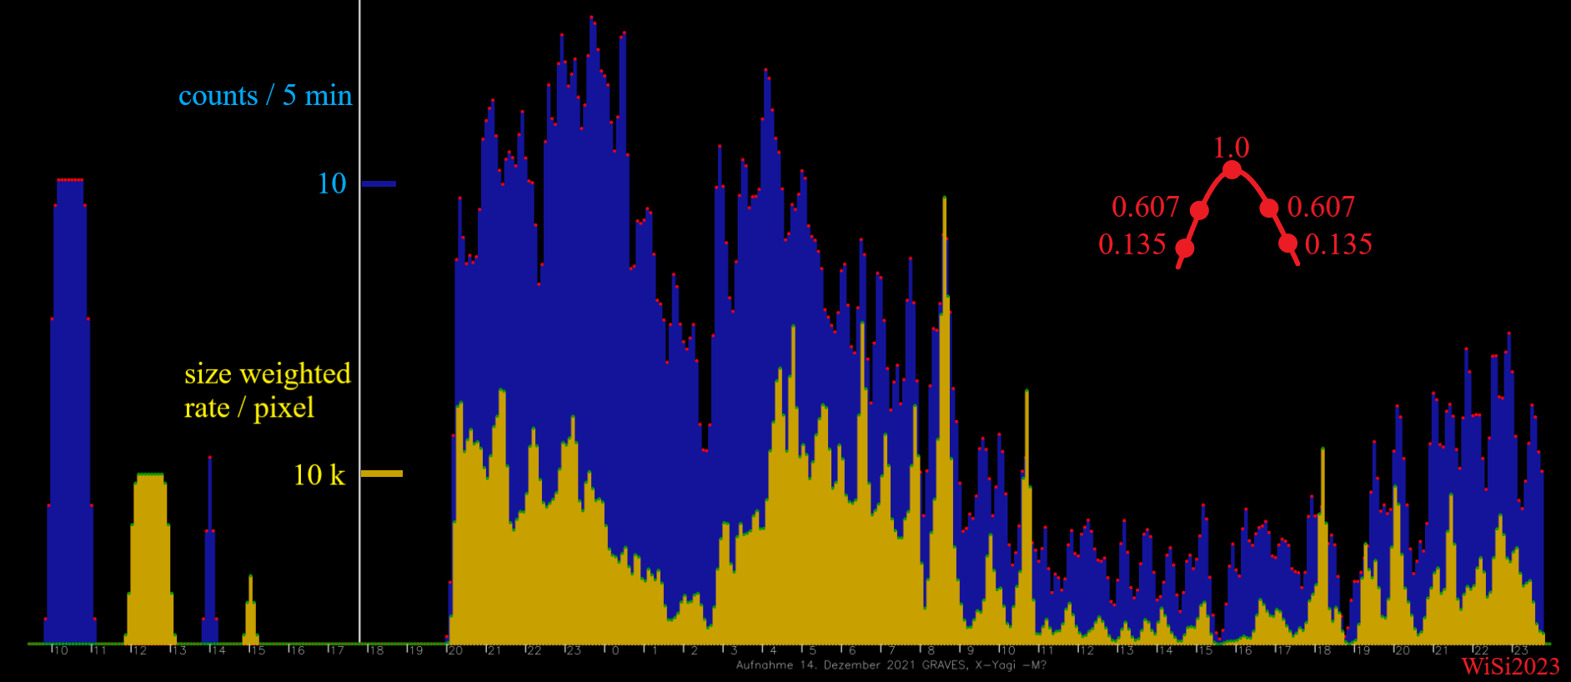
Task: Click the red "1.0" peak value
Action: tap(1231, 148)
